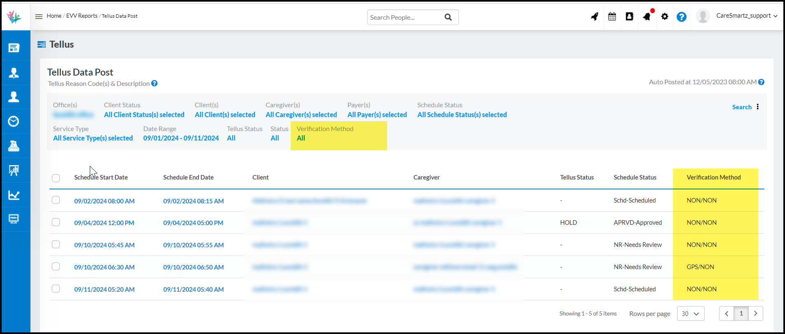Click the info icon beside Tellus Reason Code(s)

(x=154, y=83)
